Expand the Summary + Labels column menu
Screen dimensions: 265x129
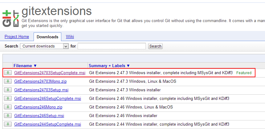(109, 66)
